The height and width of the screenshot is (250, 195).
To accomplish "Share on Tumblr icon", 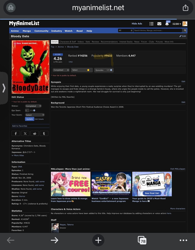I will pyautogui.click(x=44, y=133).
